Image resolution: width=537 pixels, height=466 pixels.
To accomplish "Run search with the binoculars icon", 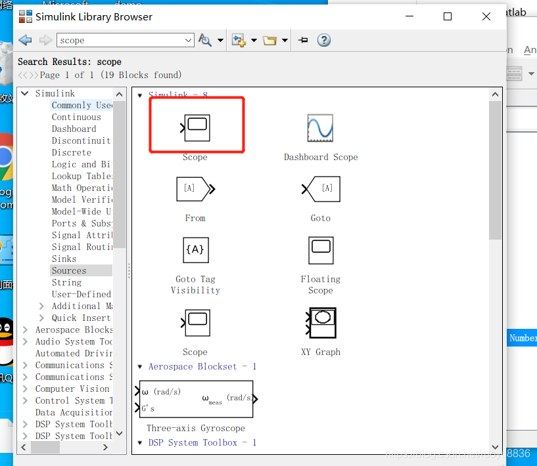I will click(205, 40).
